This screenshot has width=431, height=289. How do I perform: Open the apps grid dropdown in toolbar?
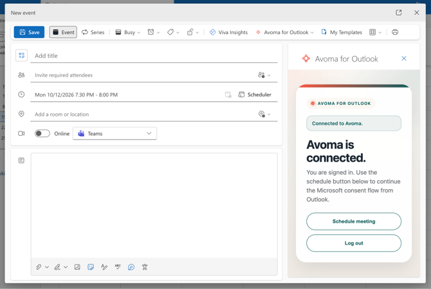click(376, 32)
